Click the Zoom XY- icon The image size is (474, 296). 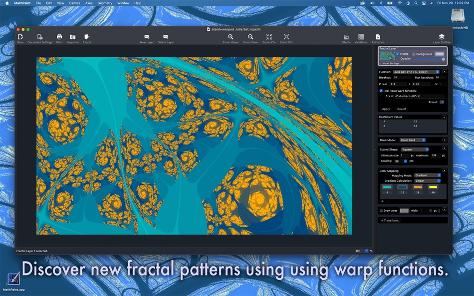point(286,37)
